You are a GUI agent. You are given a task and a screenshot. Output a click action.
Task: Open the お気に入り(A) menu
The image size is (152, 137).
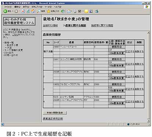(x=37, y=7)
